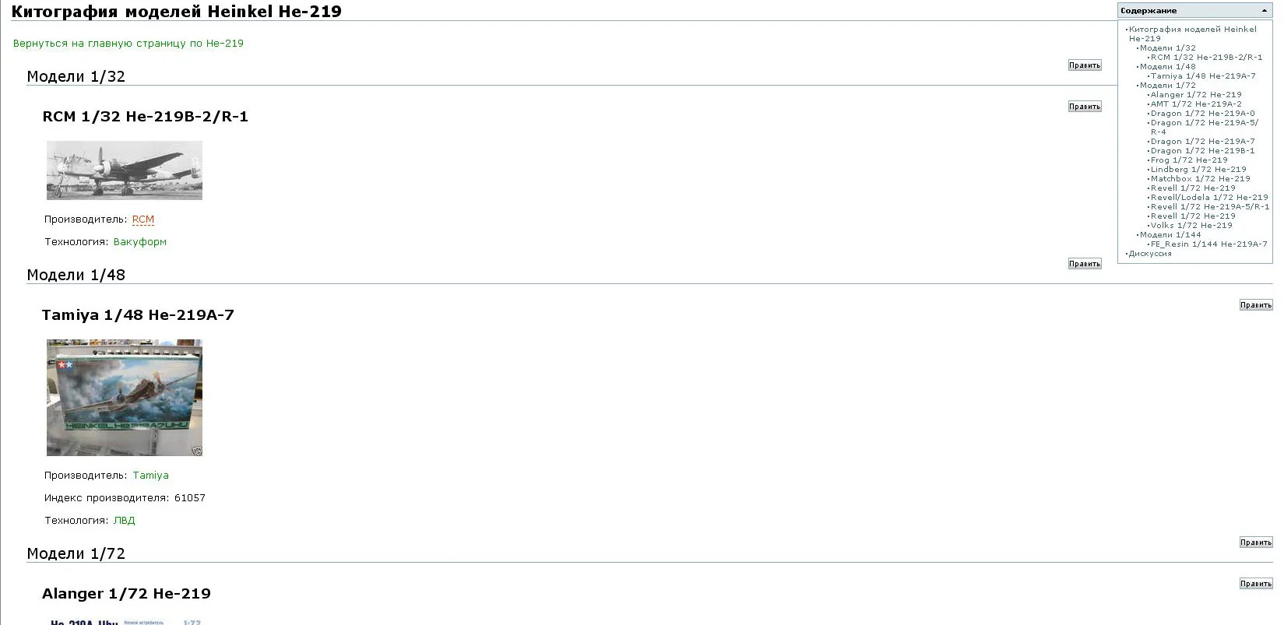Navigate to FE_Resin 1/144 He-219A-7 entry
This screenshot has height=625, width=1284.
pos(1208,244)
